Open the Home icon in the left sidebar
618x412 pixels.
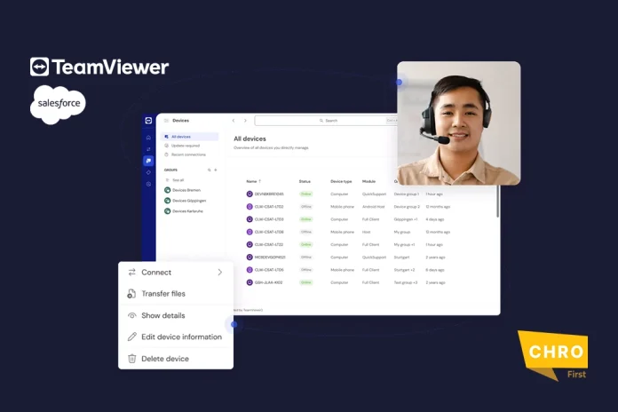click(148, 137)
